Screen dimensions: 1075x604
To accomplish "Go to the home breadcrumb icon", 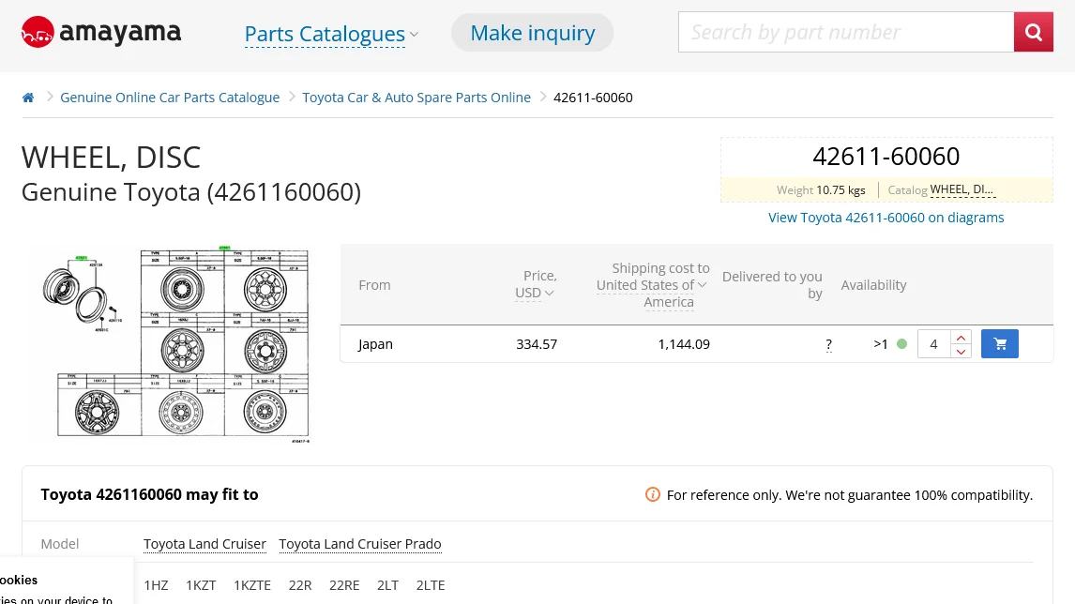I will point(28,98).
